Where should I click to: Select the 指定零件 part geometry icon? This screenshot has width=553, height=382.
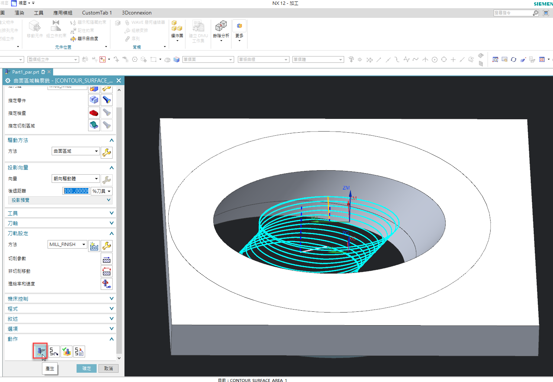(94, 100)
